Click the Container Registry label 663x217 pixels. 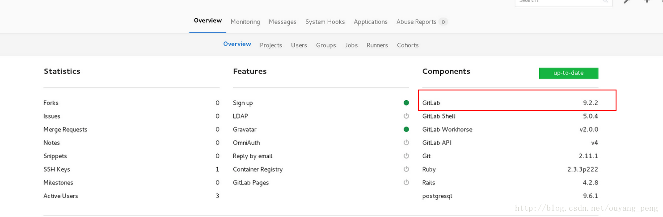click(258, 170)
